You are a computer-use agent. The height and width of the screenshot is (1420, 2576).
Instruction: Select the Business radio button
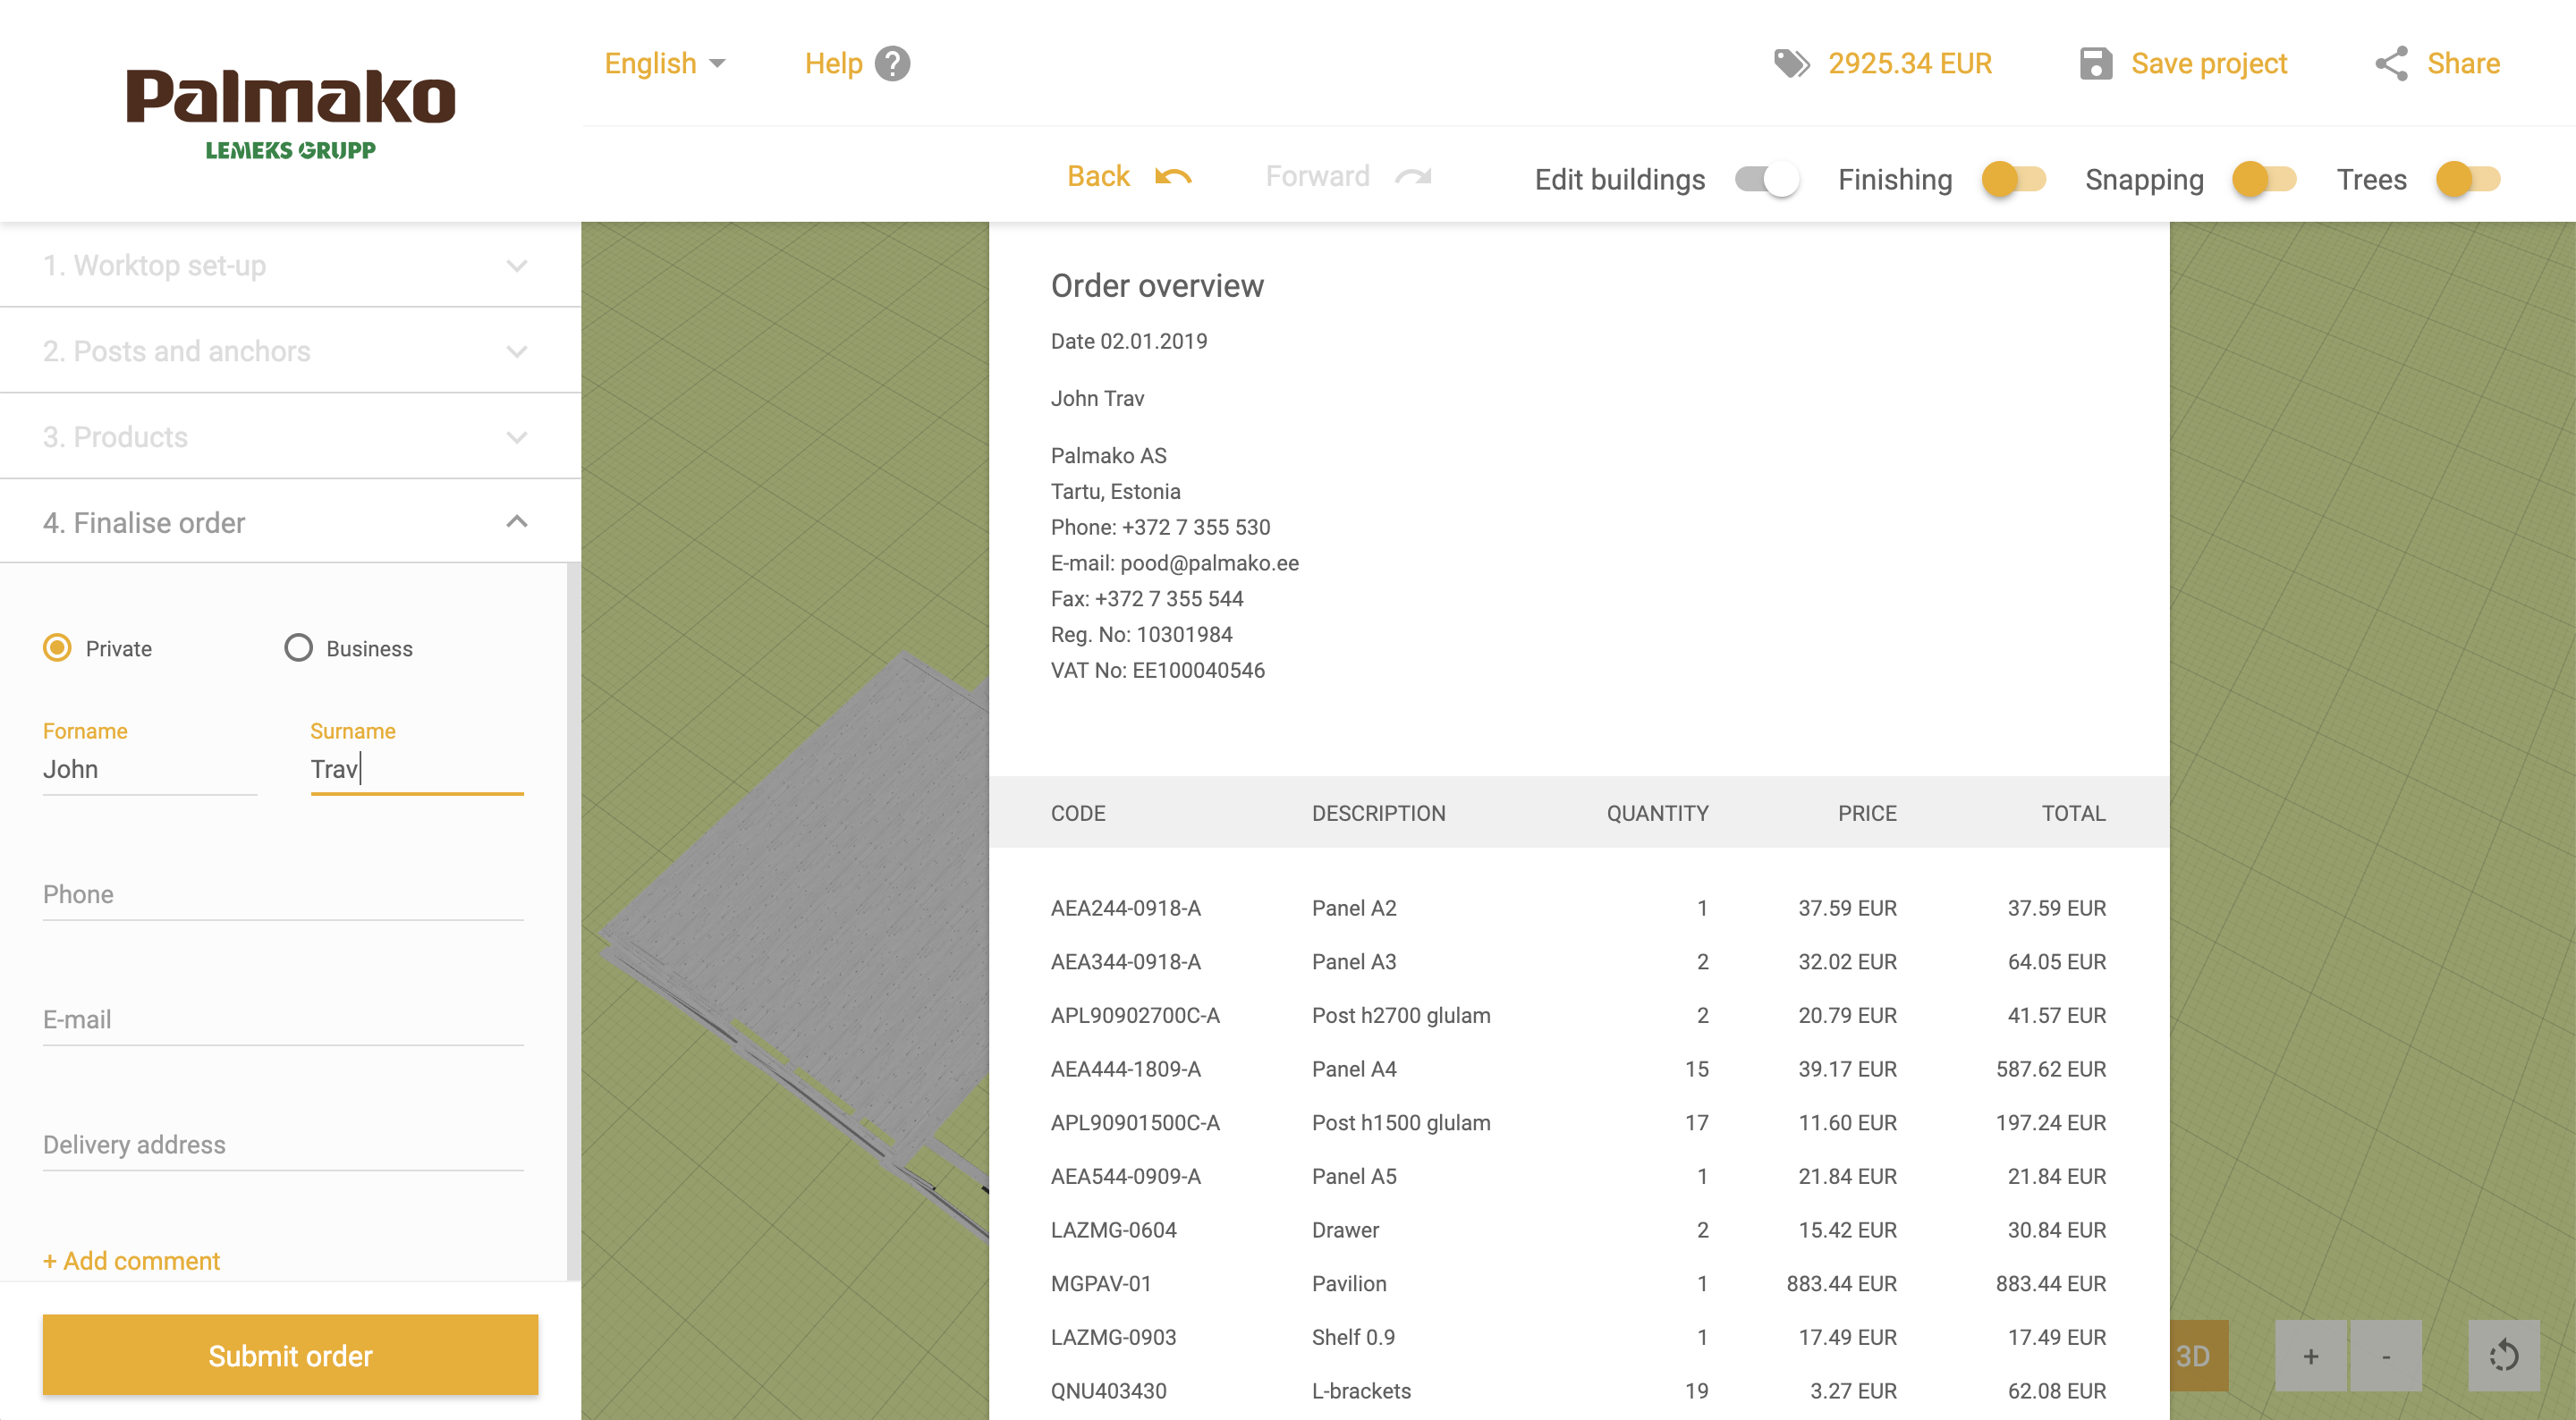point(298,648)
